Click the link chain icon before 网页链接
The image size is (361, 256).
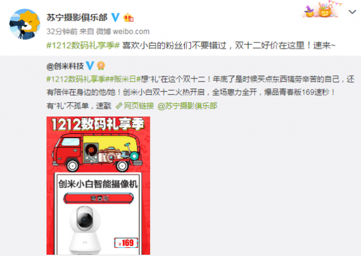coord(119,106)
